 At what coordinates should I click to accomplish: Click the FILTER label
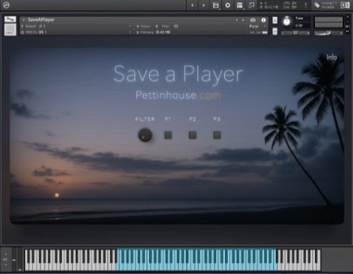[x=145, y=119]
